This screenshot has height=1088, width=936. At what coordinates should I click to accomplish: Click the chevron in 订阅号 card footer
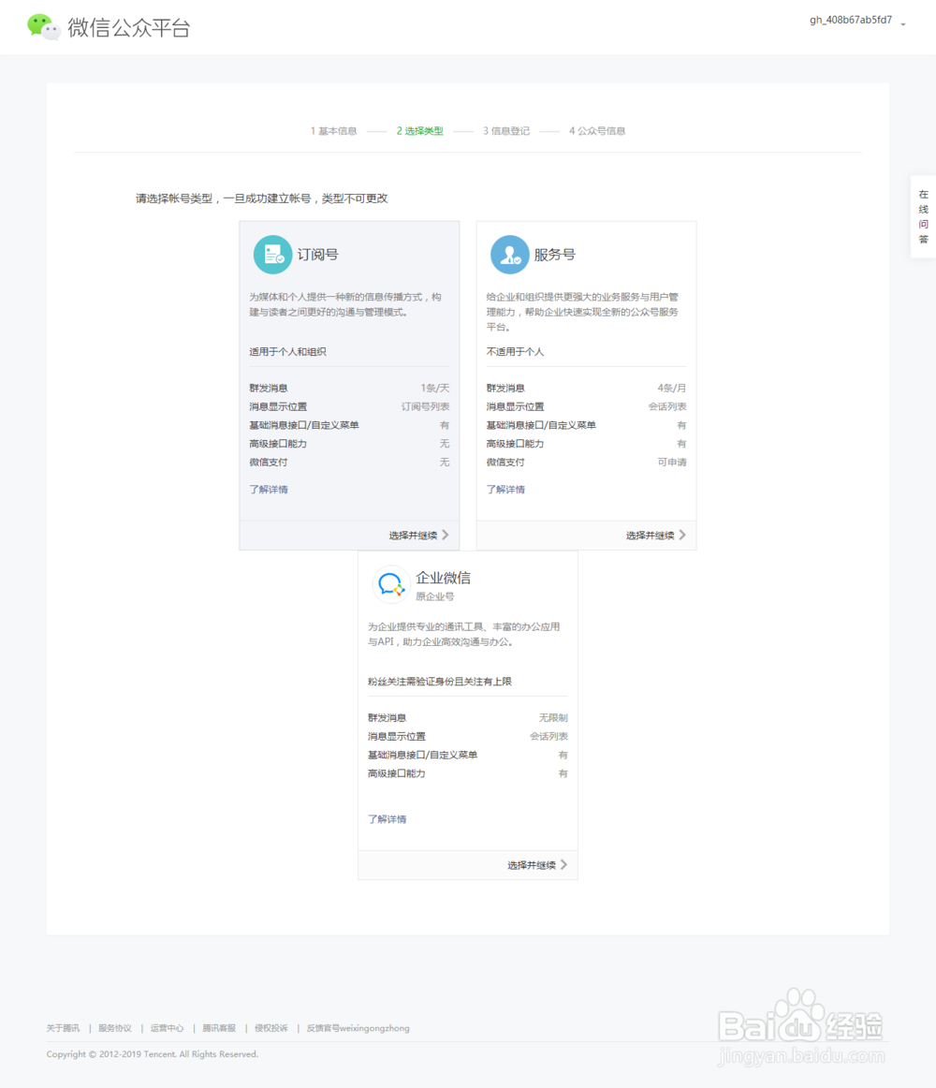tap(446, 535)
